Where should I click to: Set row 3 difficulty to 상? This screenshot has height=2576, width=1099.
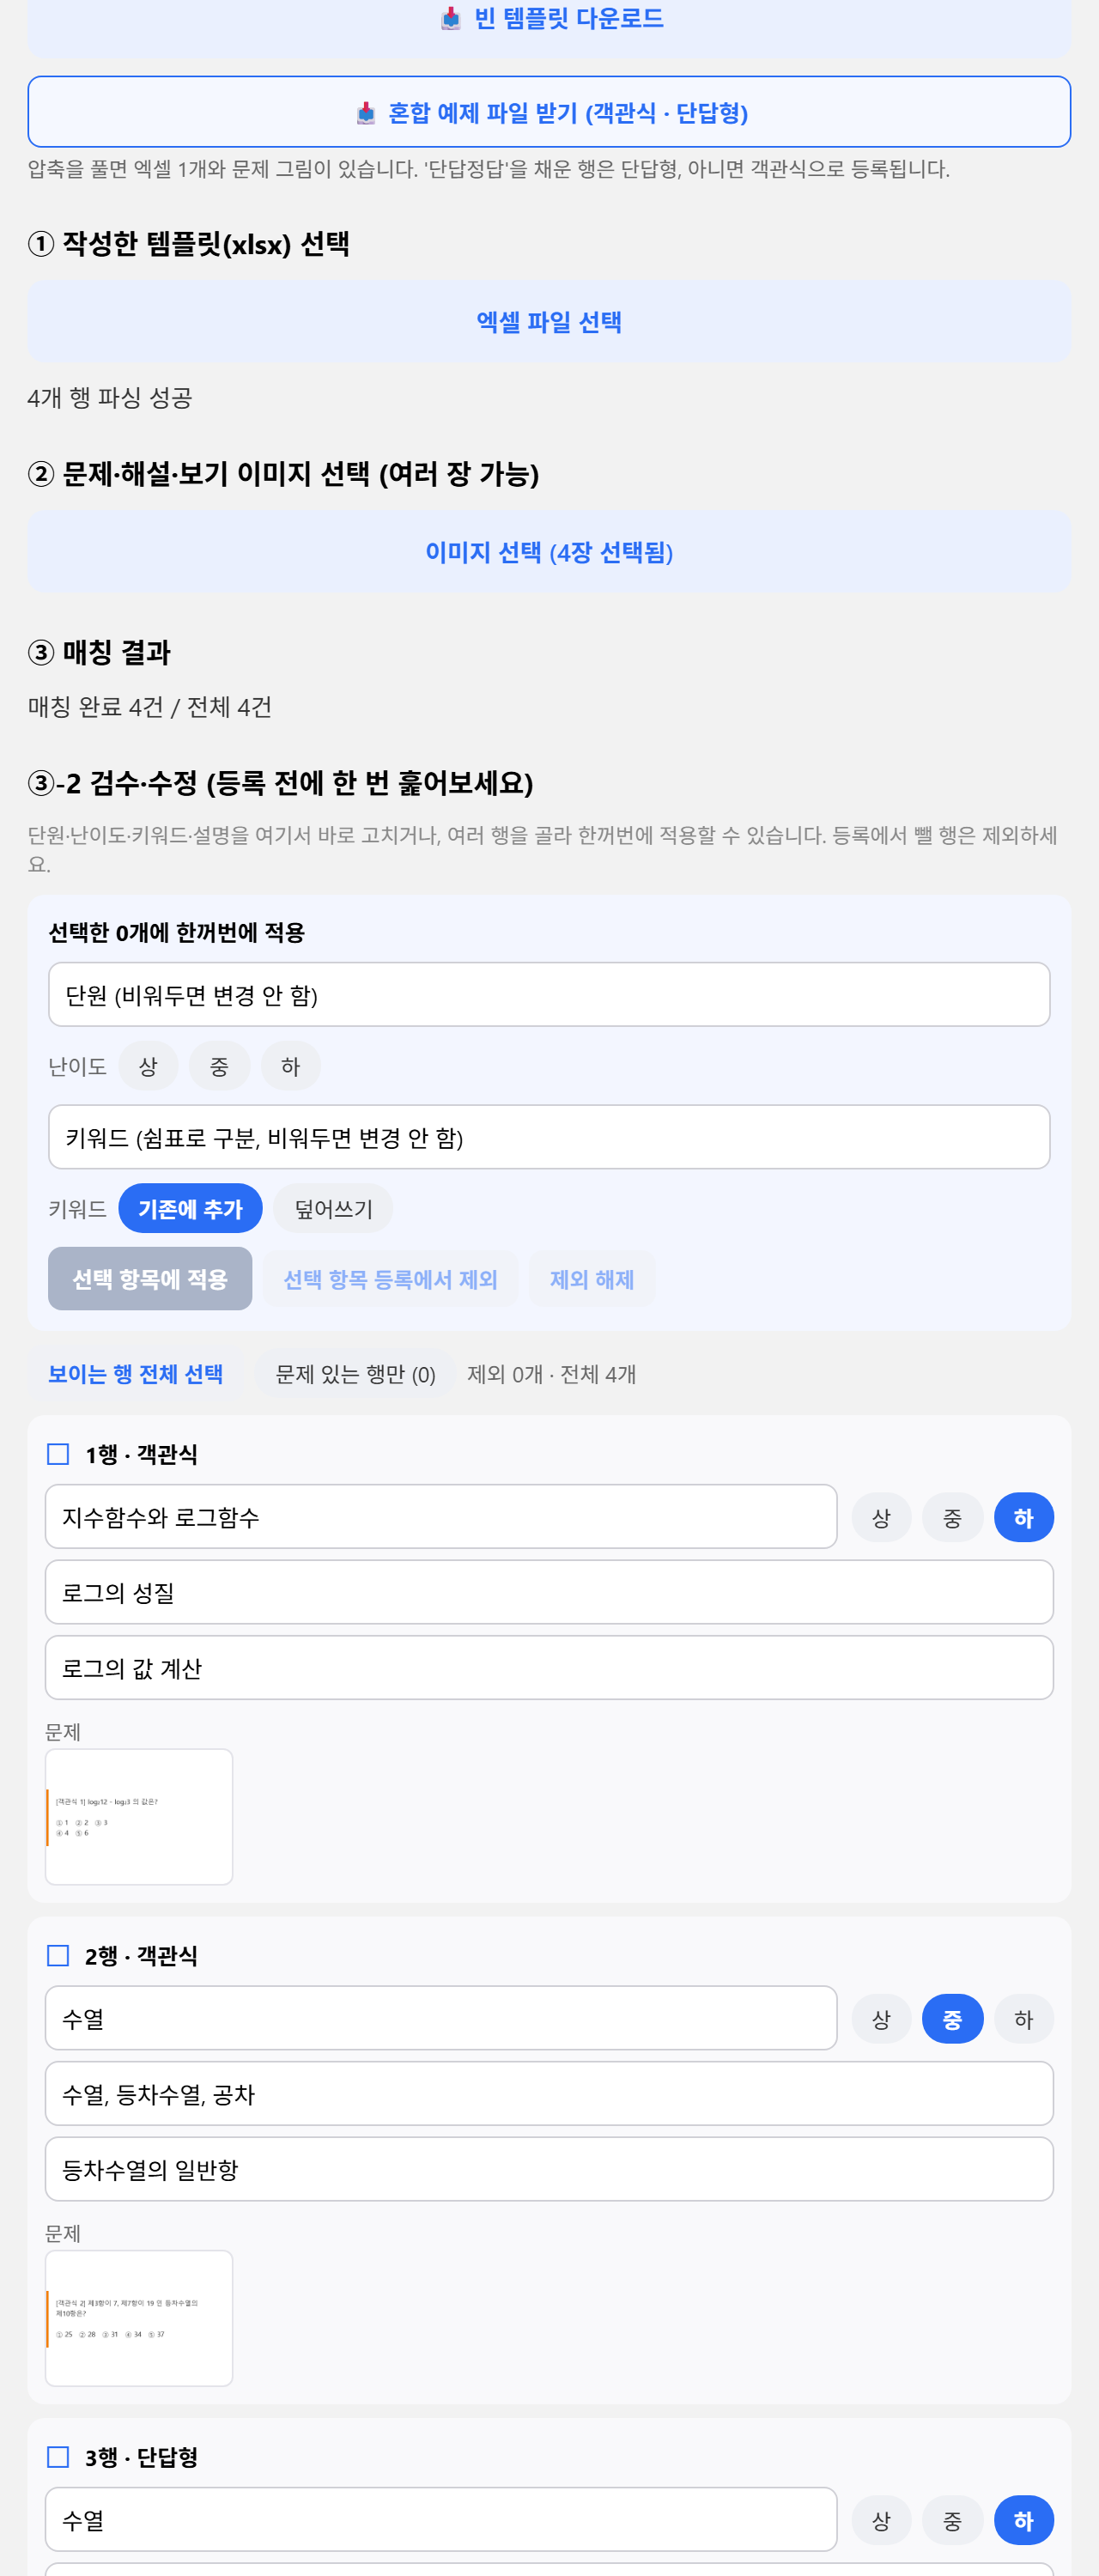click(x=881, y=2520)
